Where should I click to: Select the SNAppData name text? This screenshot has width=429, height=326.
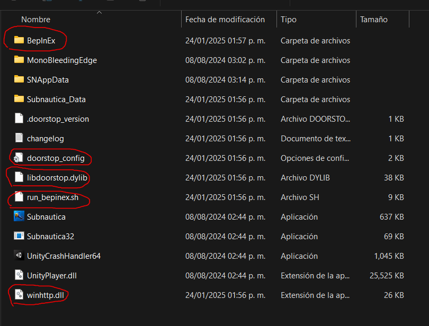pyautogui.click(x=48, y=80)
